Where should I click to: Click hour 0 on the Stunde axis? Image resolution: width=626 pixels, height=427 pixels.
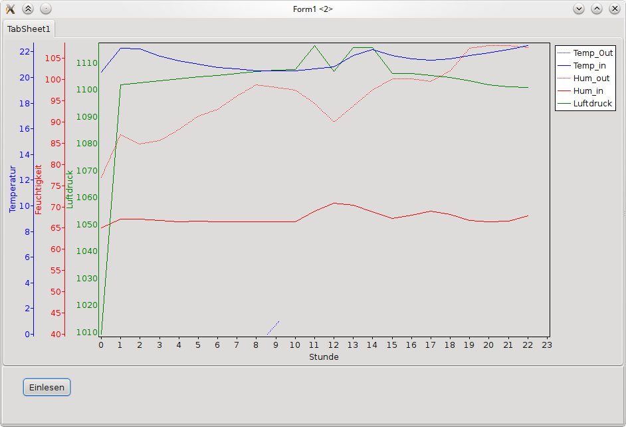coord(101,345)
